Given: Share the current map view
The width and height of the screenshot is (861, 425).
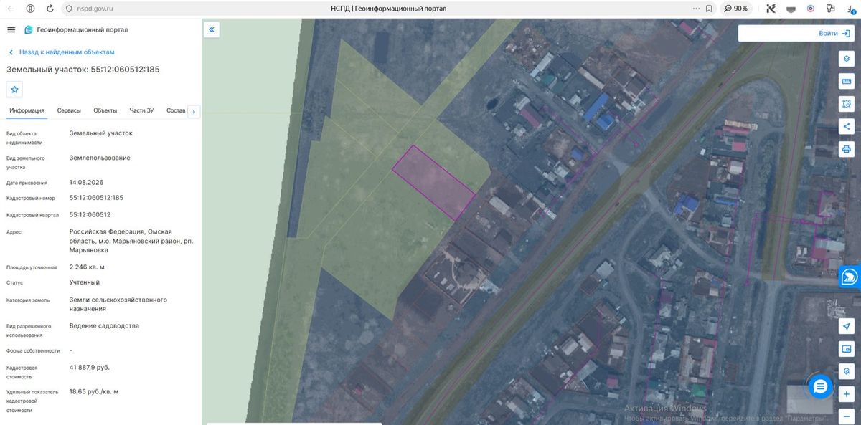Looking at the screenshot, I should click(x=847, y=127).
